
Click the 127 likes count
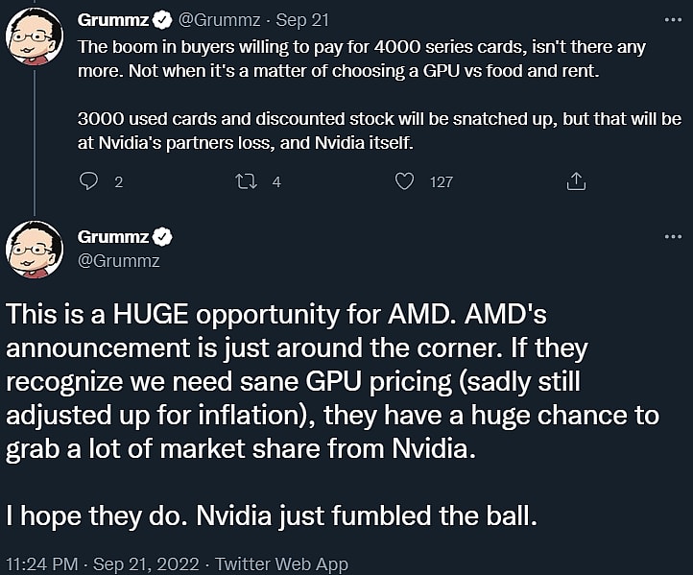tap(441, 180)
